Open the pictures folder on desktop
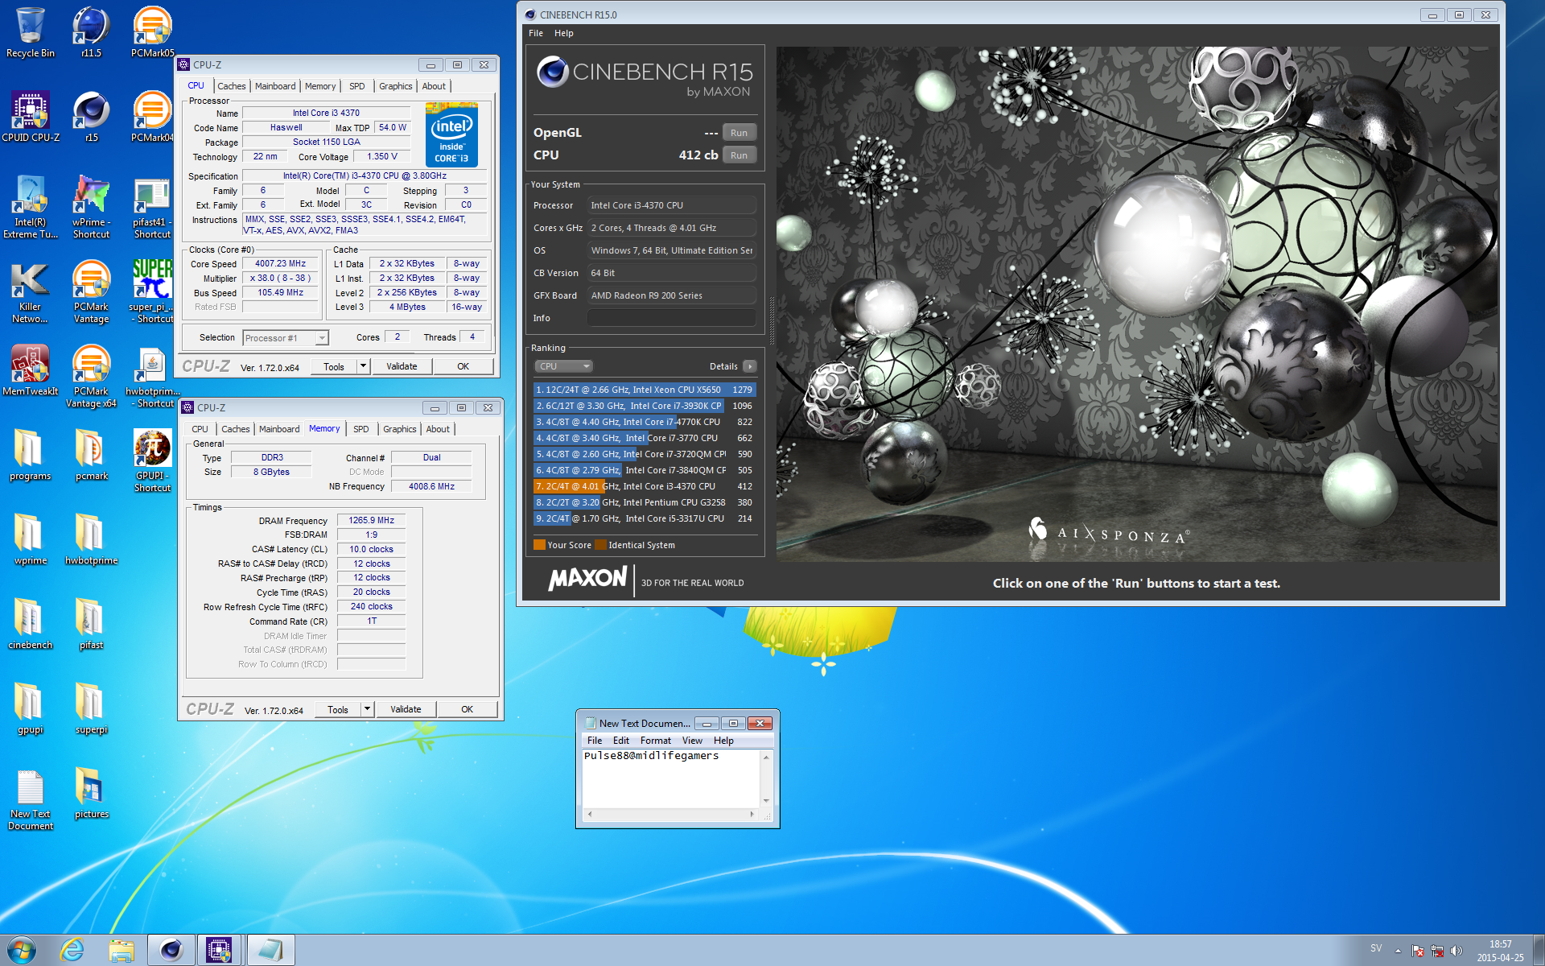1545x966 pixels. (x=91, y=793)
